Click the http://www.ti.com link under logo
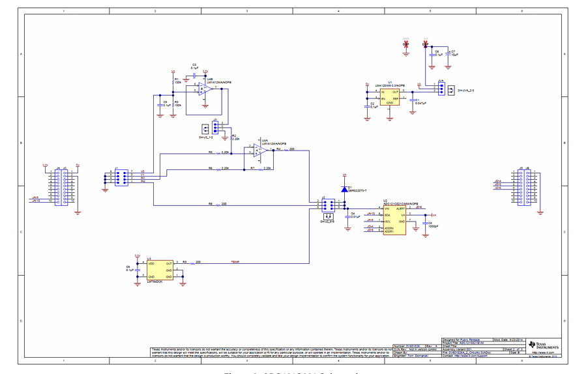588x374 pixels. point(543,352)
